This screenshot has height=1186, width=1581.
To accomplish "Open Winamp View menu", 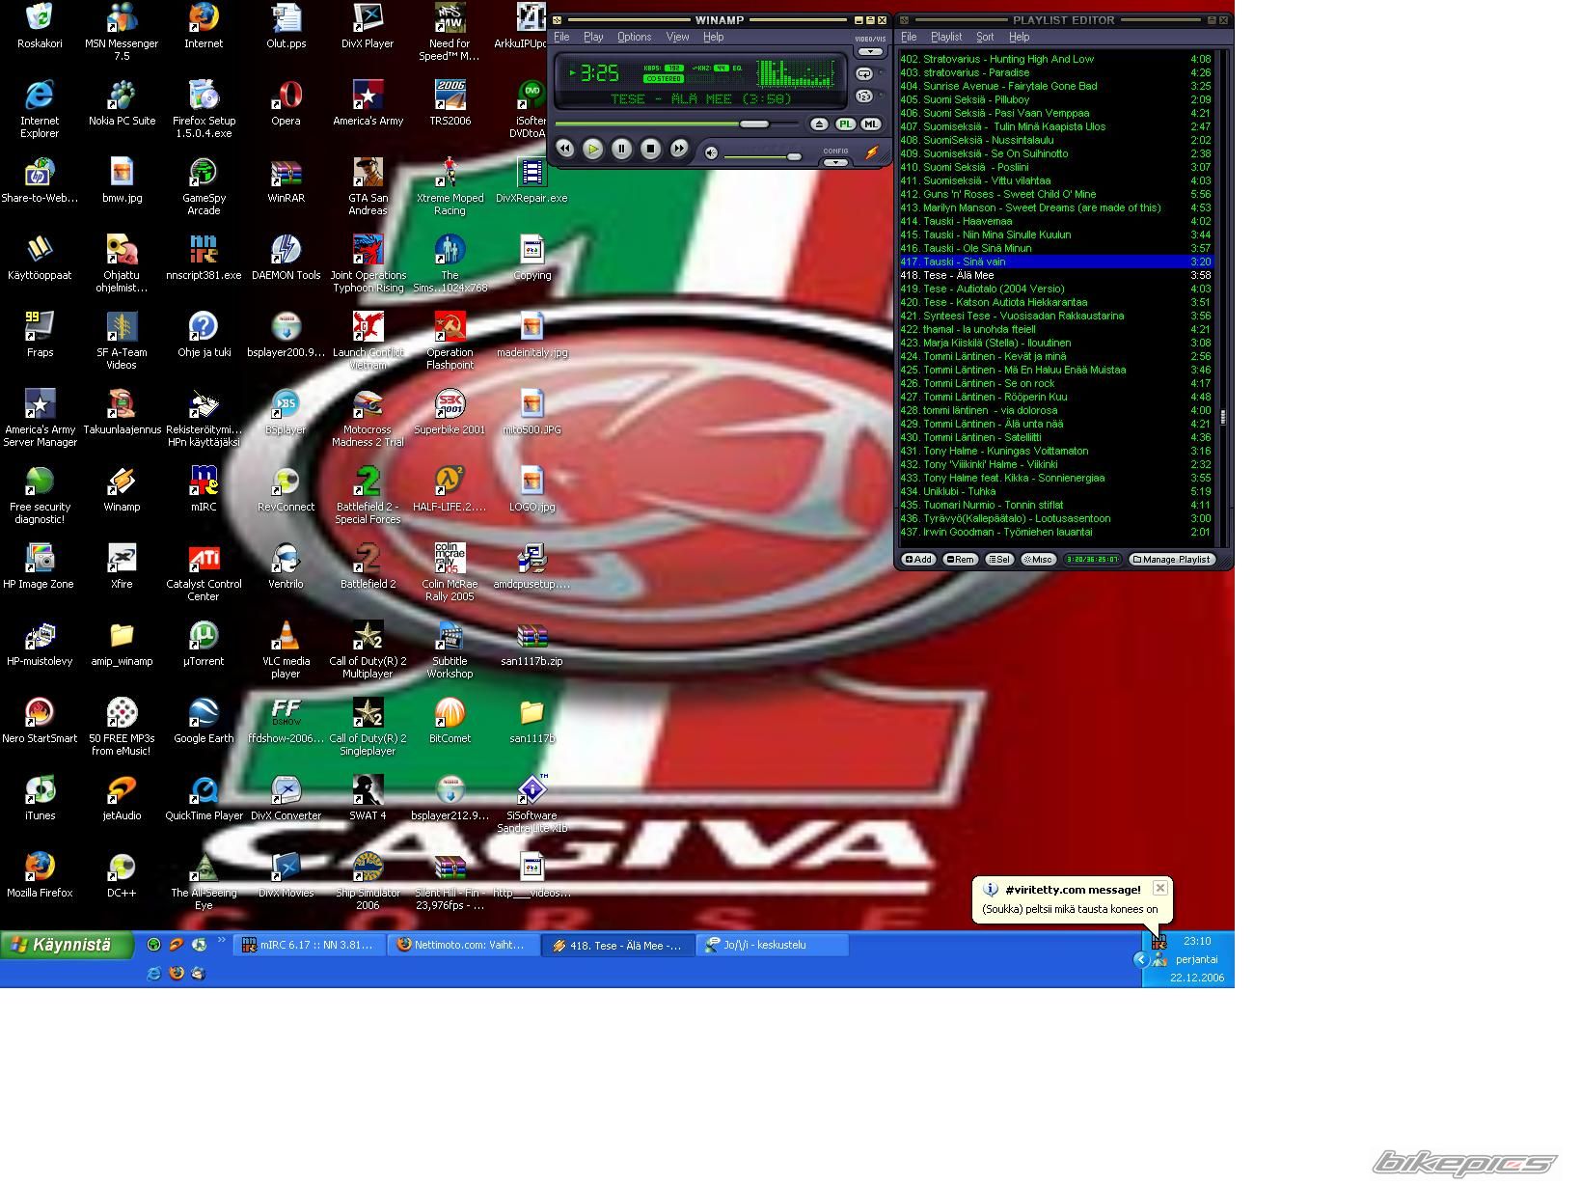I will click(677, 37).
